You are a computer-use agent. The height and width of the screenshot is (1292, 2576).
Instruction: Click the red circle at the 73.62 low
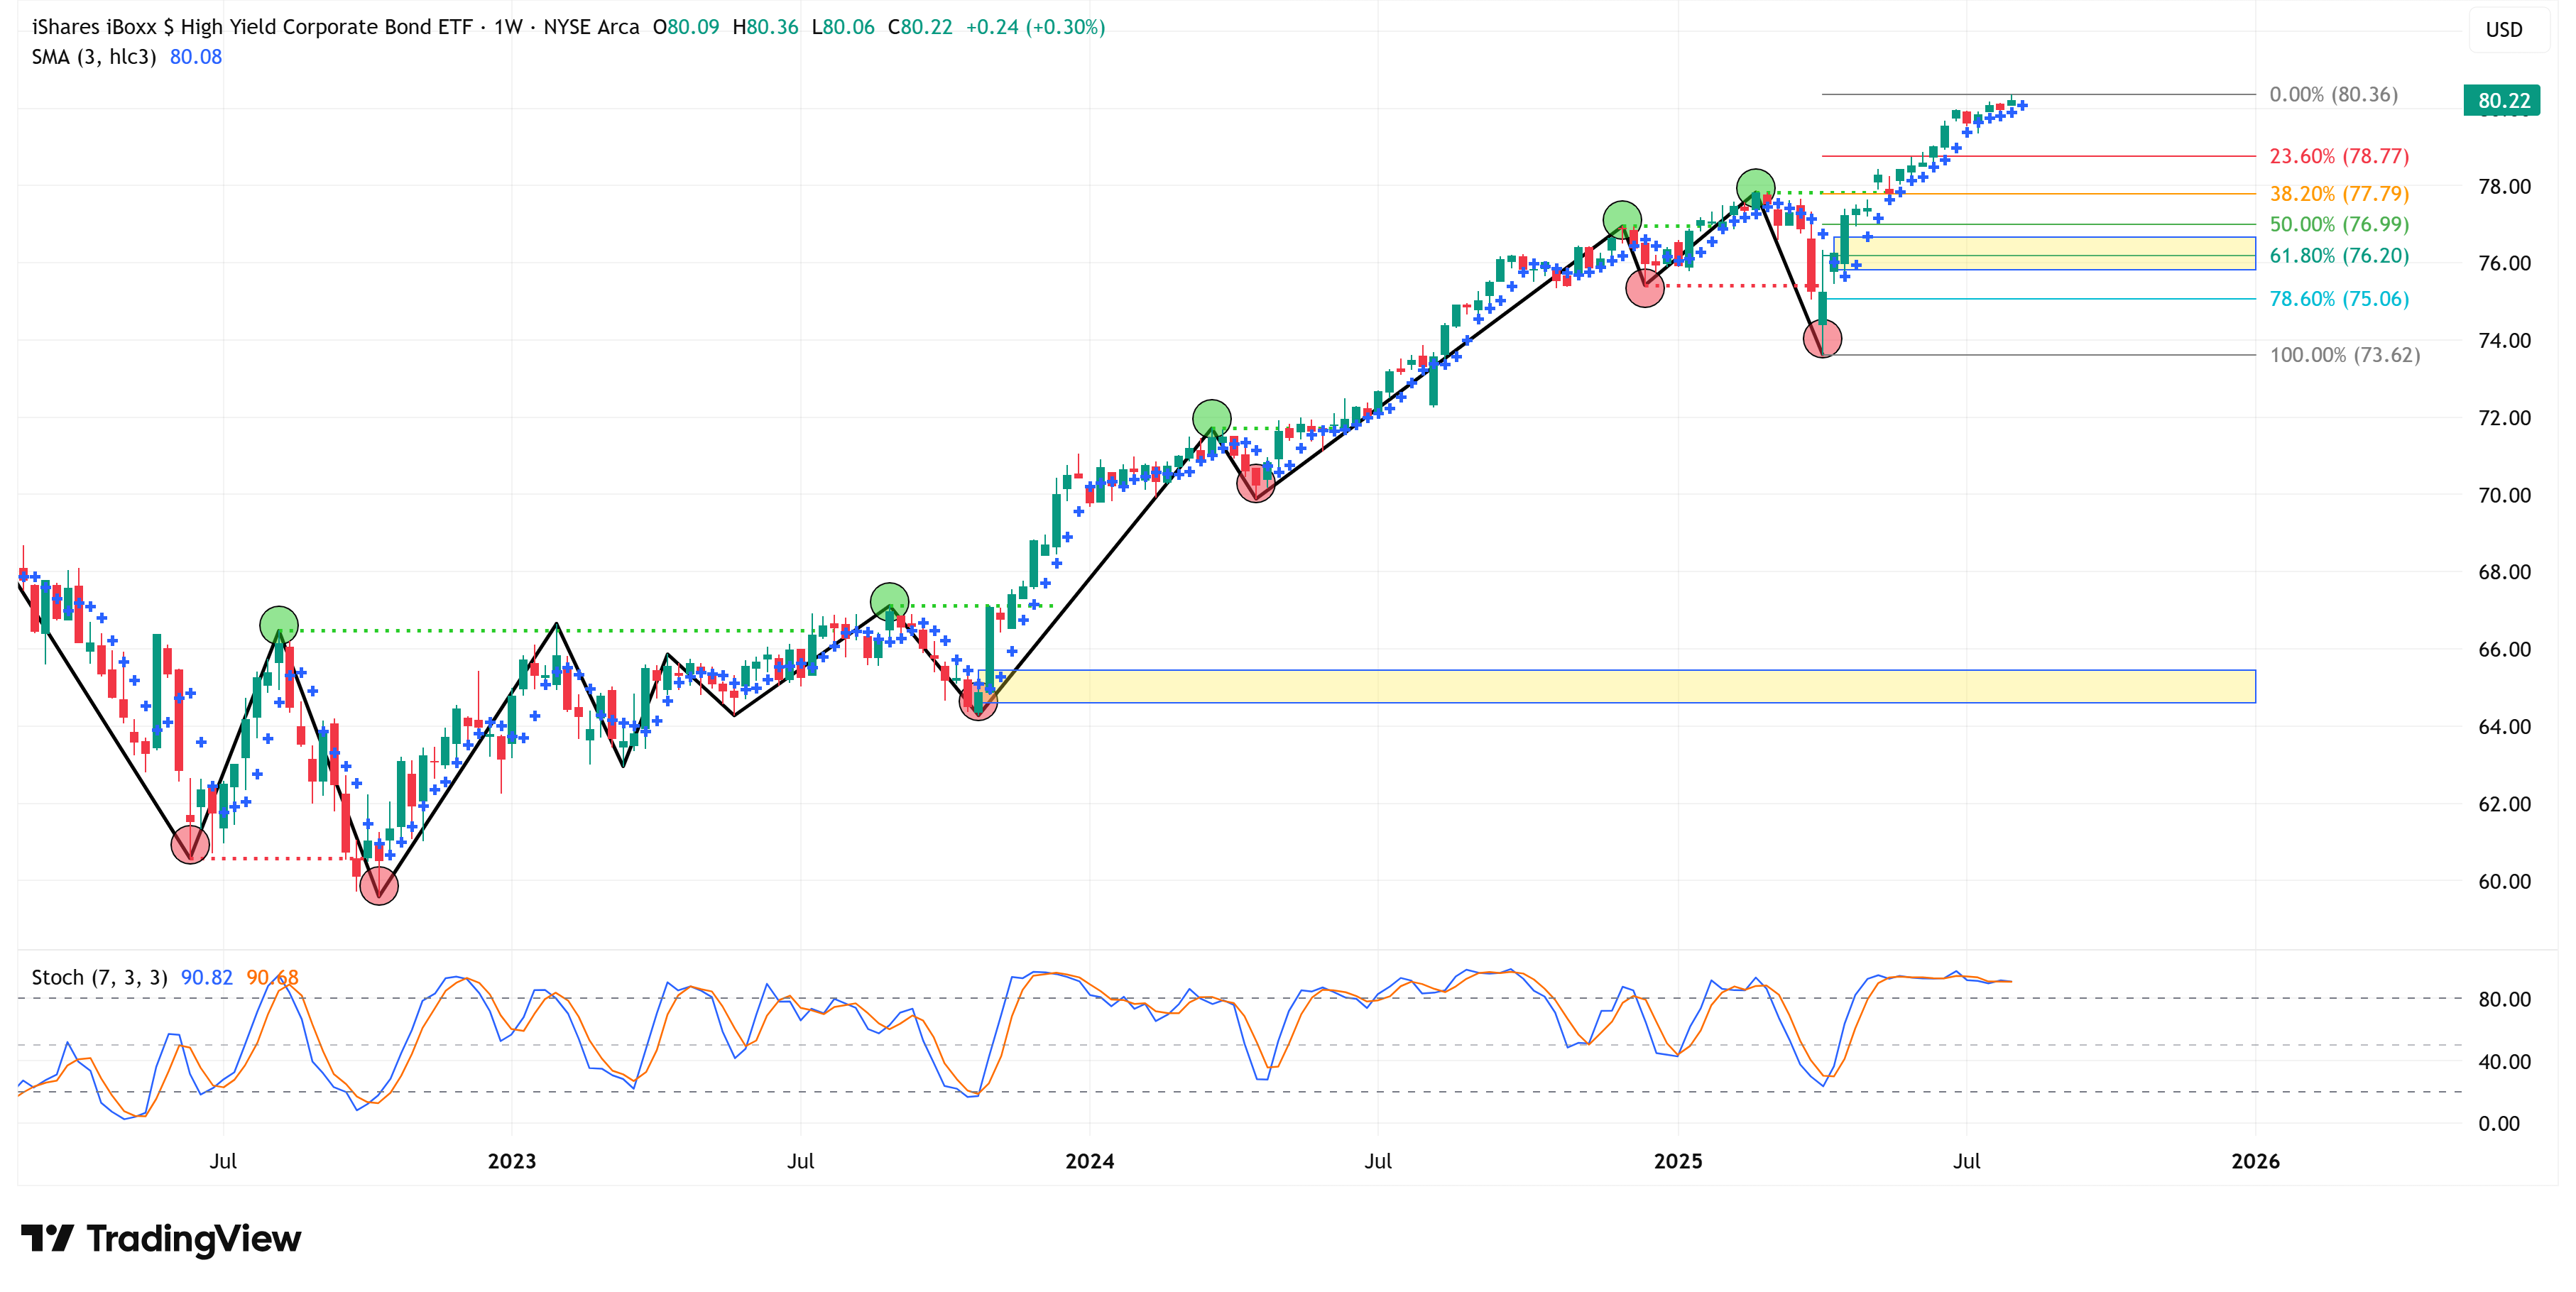[x=1822, y=339]
